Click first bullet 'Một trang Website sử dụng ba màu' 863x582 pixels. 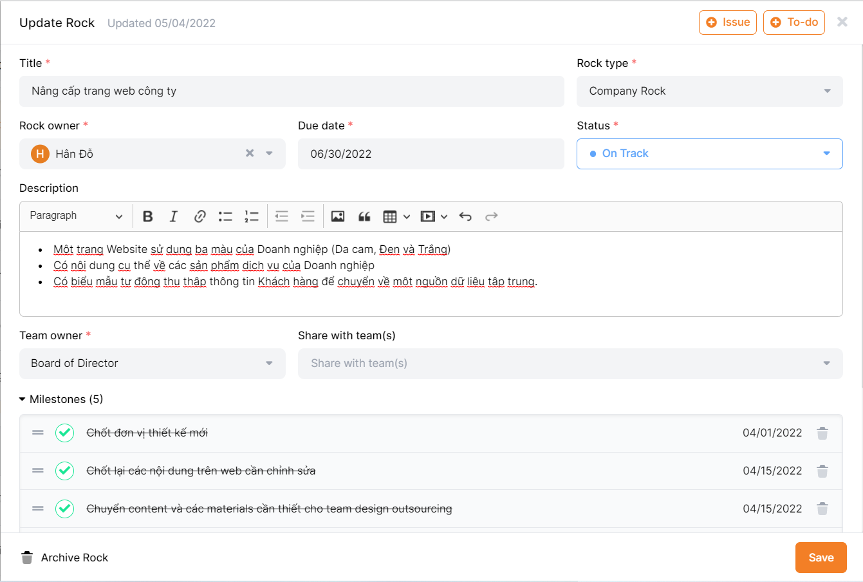[x=252, y=249]
